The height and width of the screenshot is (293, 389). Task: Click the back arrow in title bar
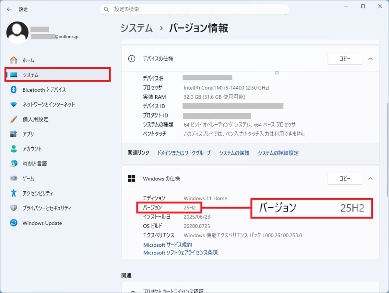(9, 9)
